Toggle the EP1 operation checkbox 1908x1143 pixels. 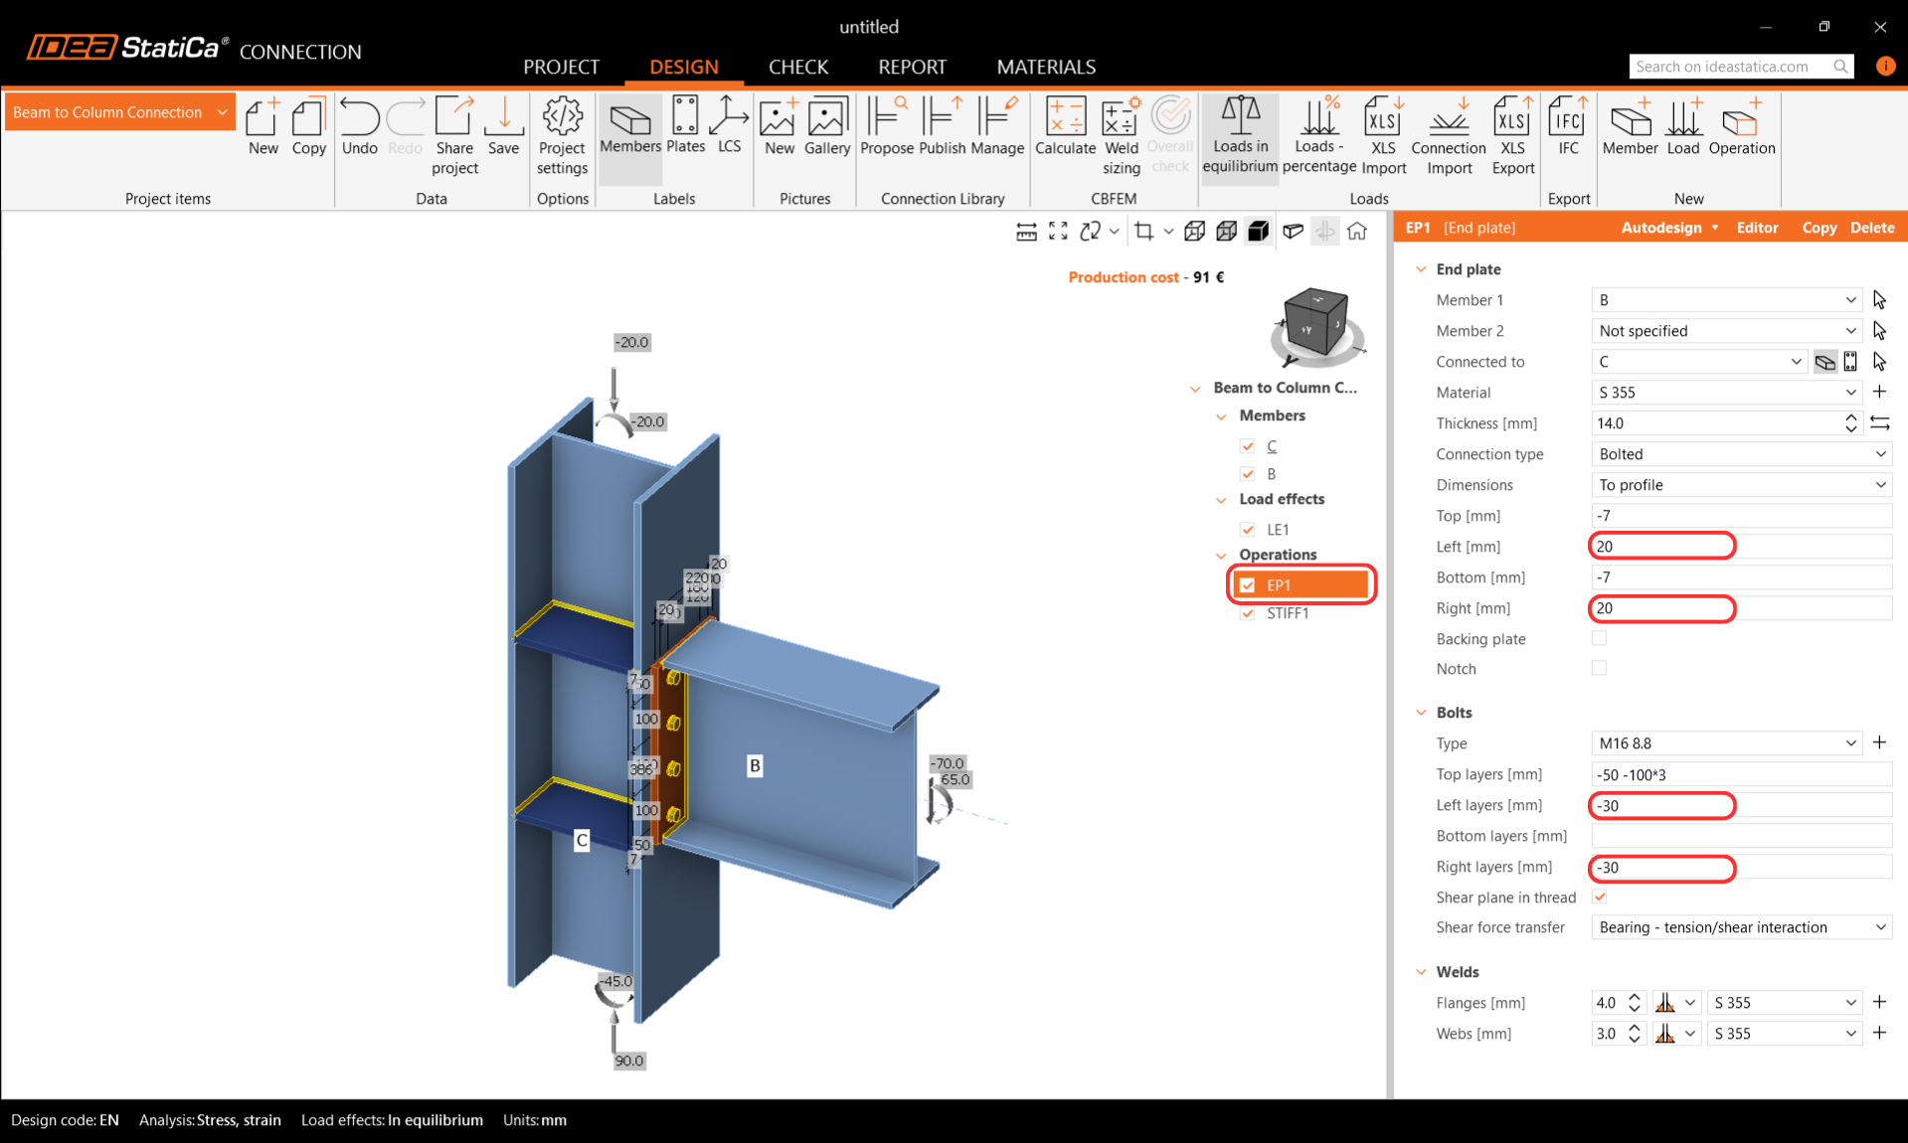[x=1248, y=585]
